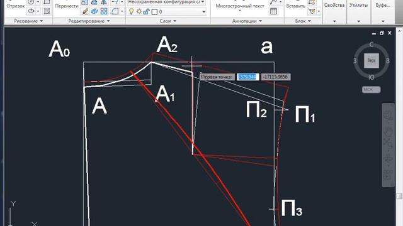Screen dimensions: 403x226
Task: Select the array (grid) tool icon
Action: point(104,11)
